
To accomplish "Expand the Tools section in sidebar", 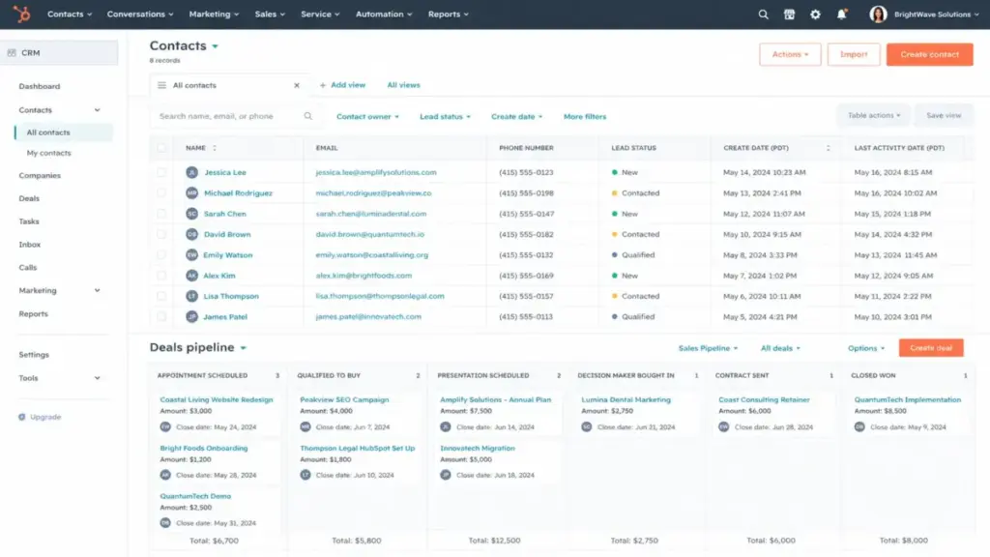I will pos(98,378).
